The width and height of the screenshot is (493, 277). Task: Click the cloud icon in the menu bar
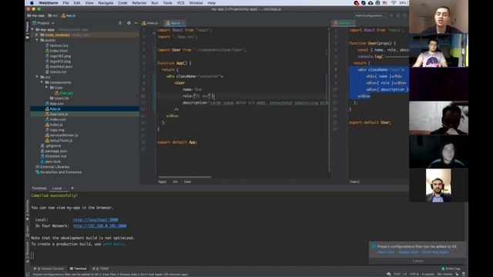point(371,3)
